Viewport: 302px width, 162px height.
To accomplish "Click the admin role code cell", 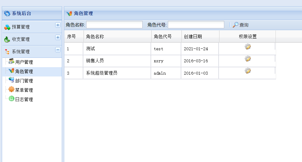I will click(x=166, y=73).
